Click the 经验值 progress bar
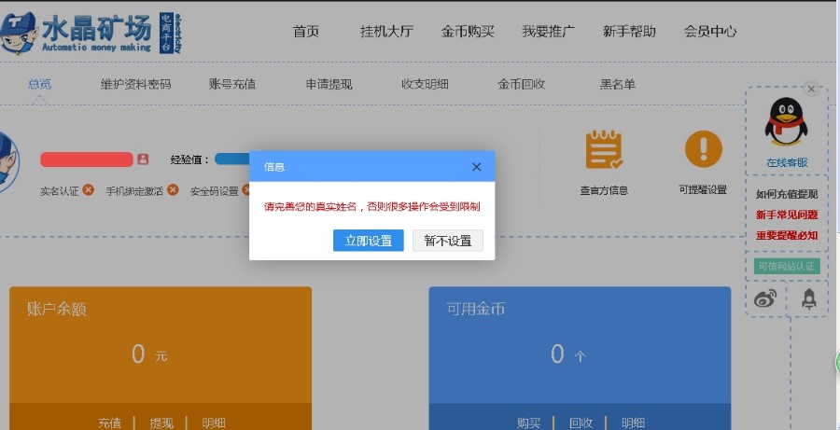Viewport: 840px width, 430px height. click(232, 160)
